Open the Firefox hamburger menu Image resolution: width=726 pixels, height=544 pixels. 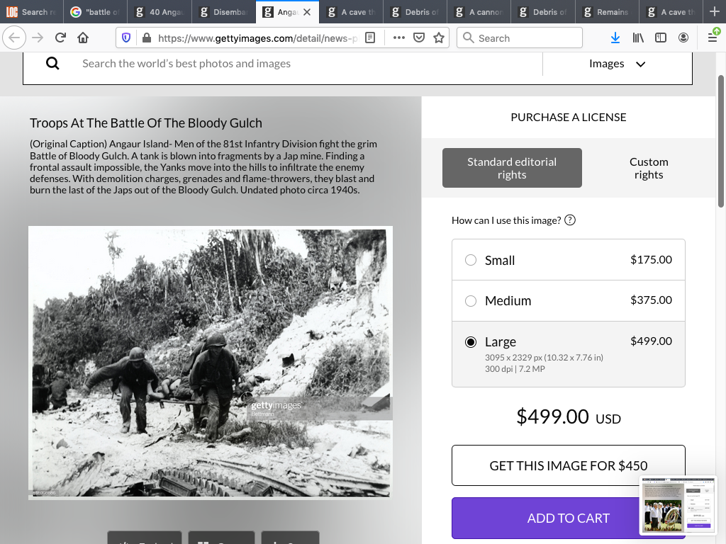(x=713, y=38)
